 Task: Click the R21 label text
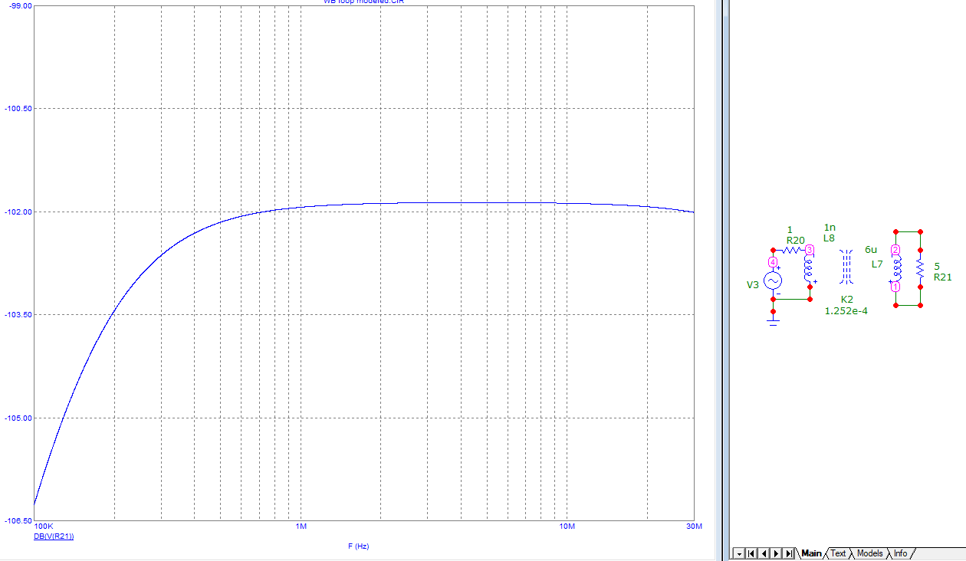pyautogui.click(x=942, y=277)
